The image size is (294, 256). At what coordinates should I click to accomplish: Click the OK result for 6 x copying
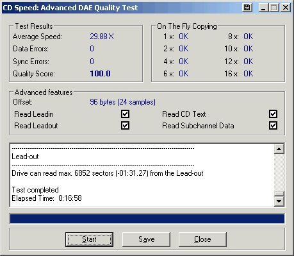click(x=184, y=74)
